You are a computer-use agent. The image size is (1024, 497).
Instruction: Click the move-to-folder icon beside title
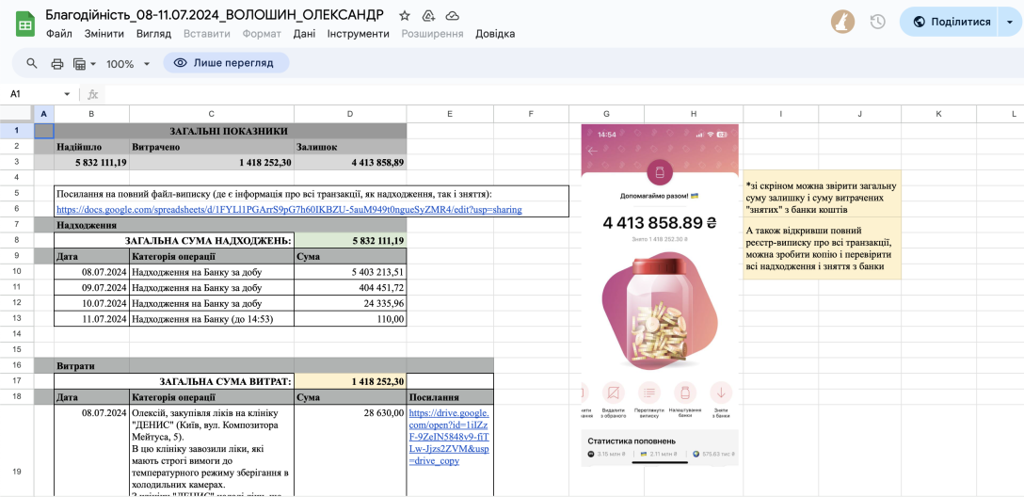click(x=428, y=15)
